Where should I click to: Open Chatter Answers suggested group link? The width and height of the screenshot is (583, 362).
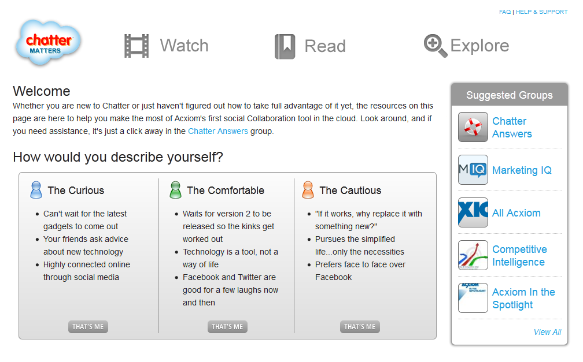512,128
